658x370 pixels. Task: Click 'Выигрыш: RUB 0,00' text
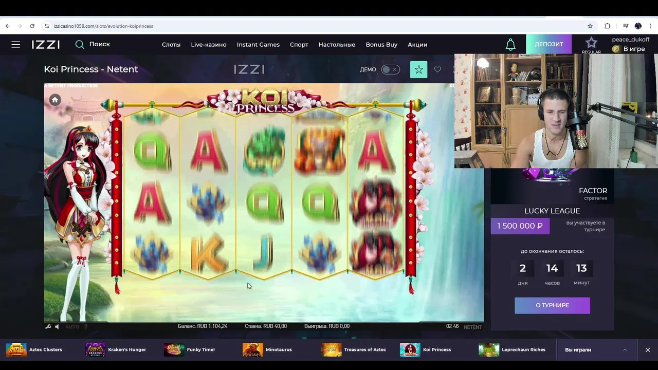coord(327,326)
